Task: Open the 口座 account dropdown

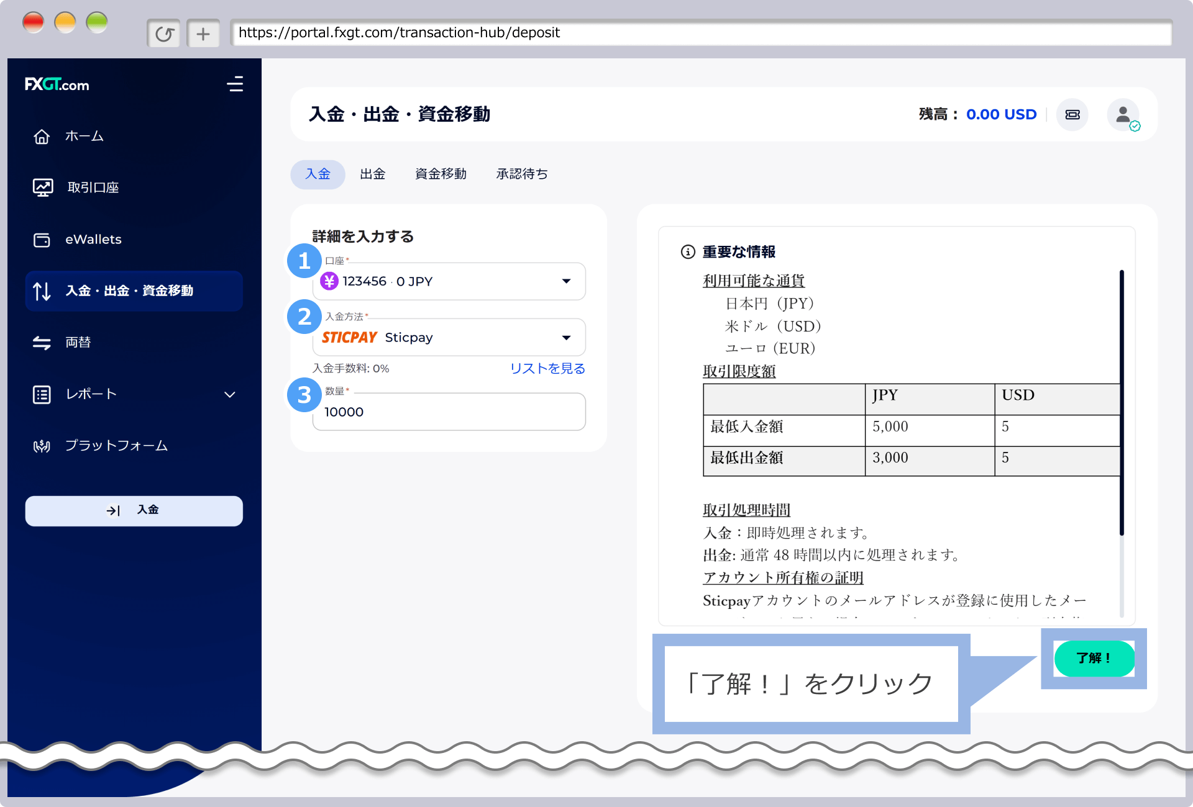Action: point(449,281)
